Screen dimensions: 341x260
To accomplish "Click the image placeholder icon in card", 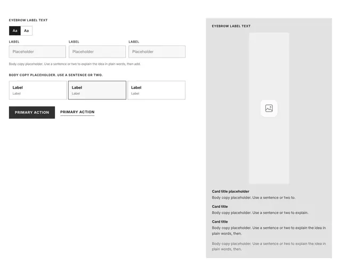I will point(269,108).
